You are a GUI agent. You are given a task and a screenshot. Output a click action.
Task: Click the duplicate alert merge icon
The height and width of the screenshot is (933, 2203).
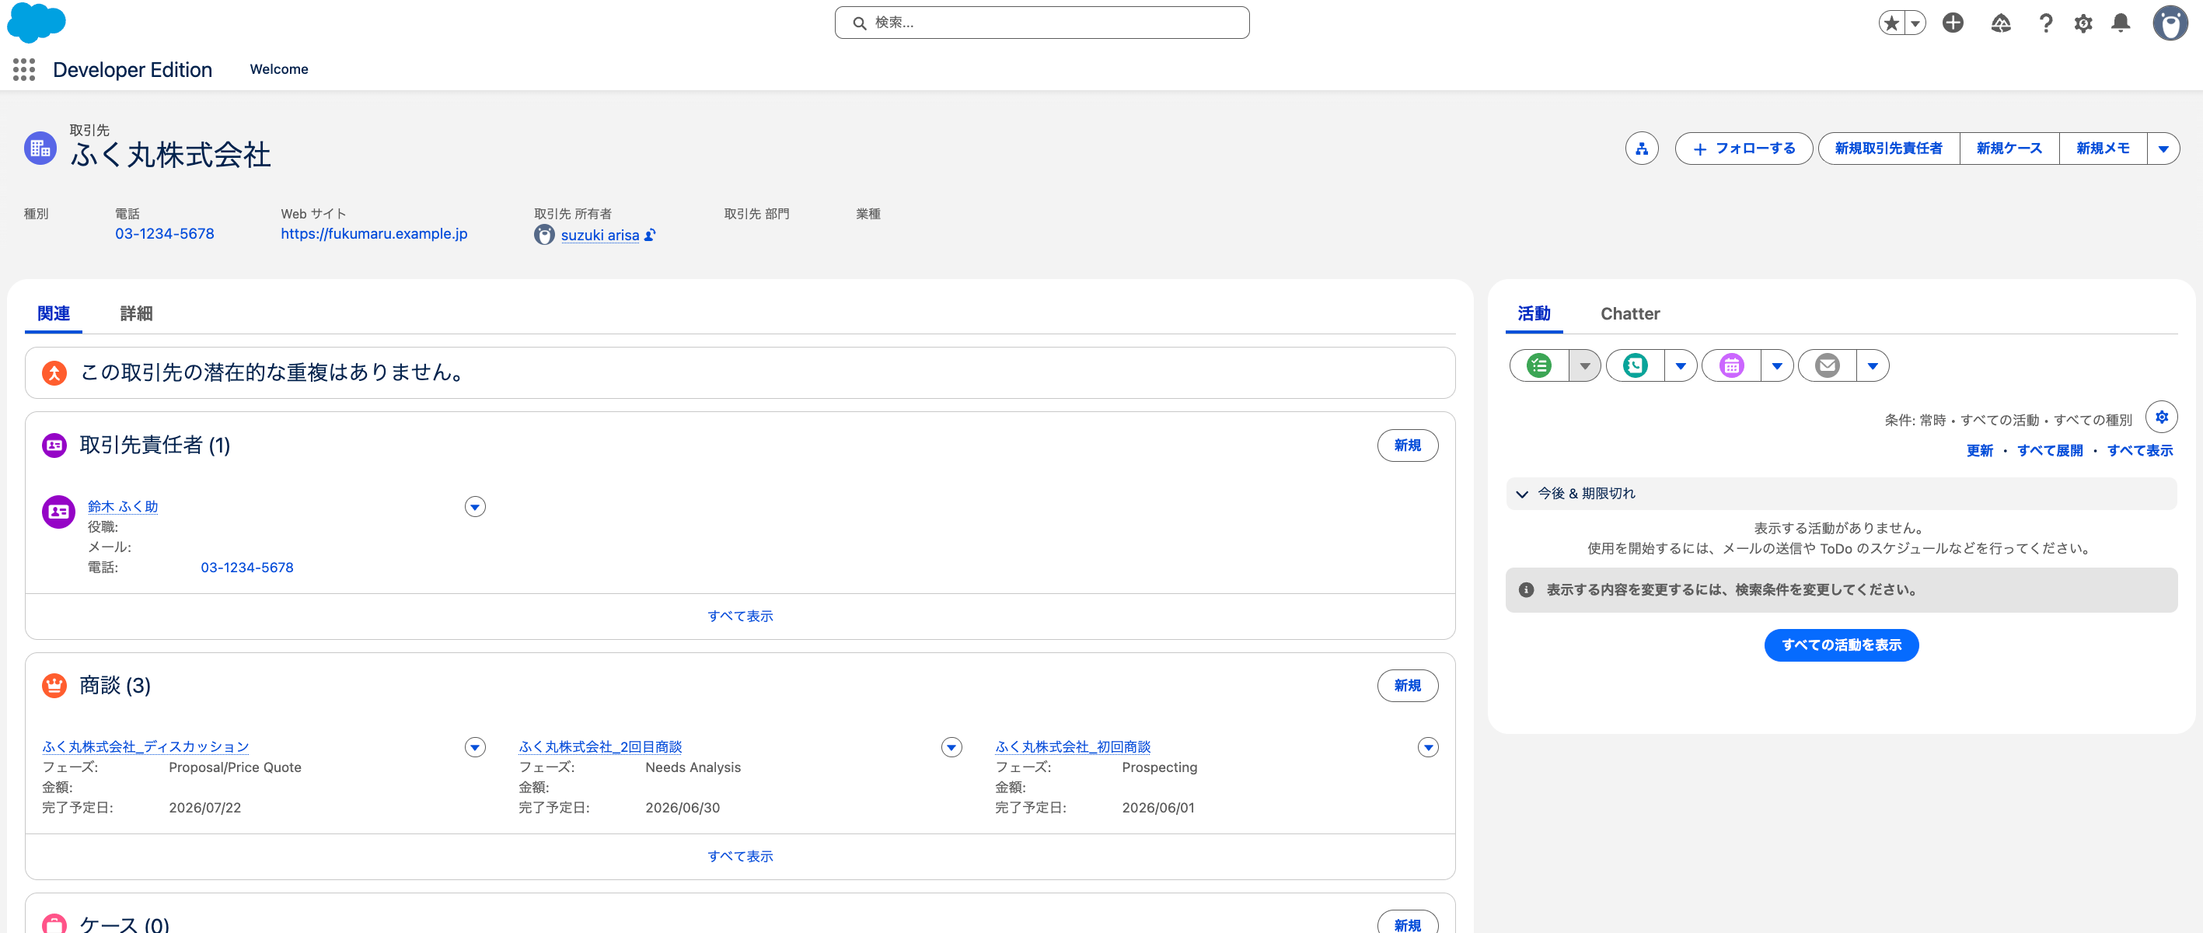(54, 373)
